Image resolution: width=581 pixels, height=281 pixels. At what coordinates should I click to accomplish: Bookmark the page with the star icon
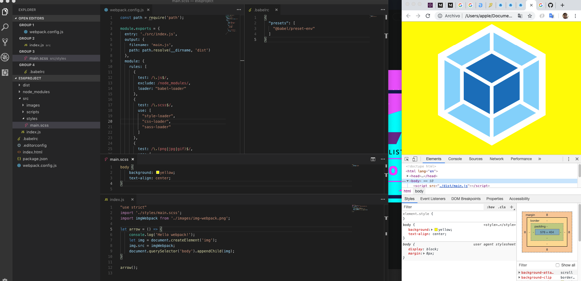tap(530, 16)
